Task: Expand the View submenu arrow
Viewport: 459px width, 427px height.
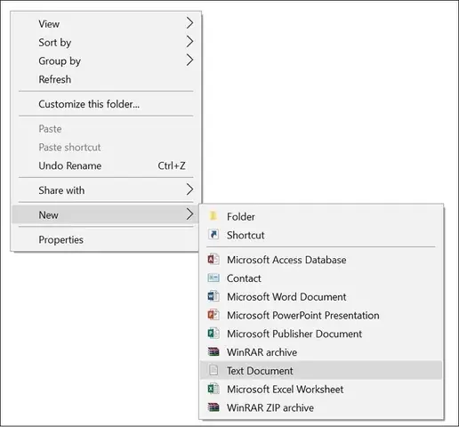Action: (x=189, y=23)
